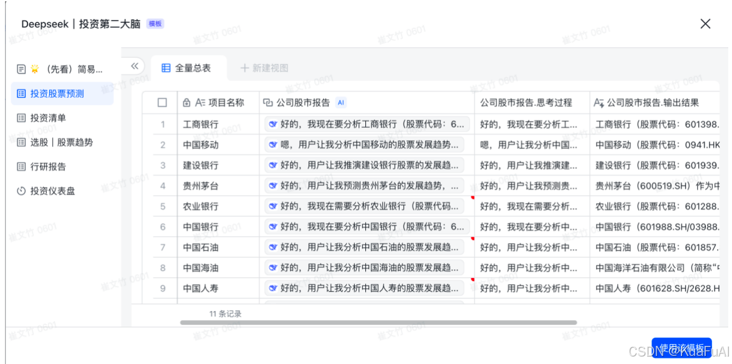Open (先看)简易 document in sidebar

[62, 69]
